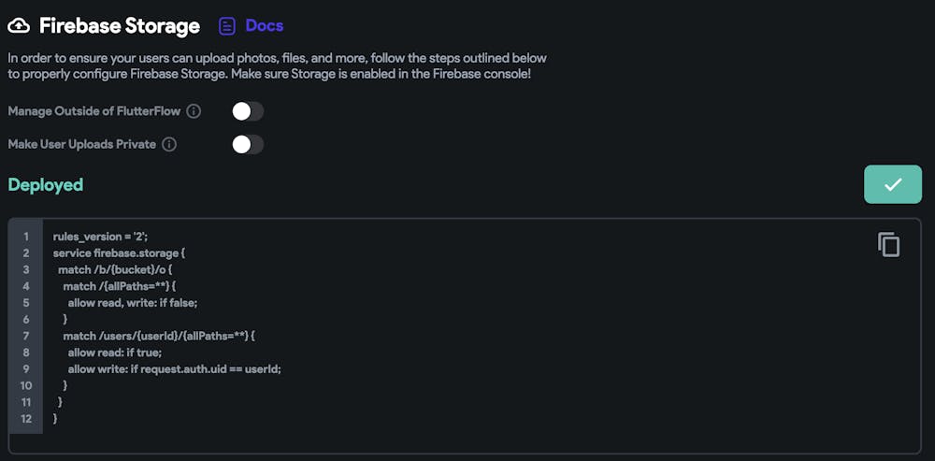Place cursor on 'service firebase.storage' line
The image size is (935, 461).
120,252
